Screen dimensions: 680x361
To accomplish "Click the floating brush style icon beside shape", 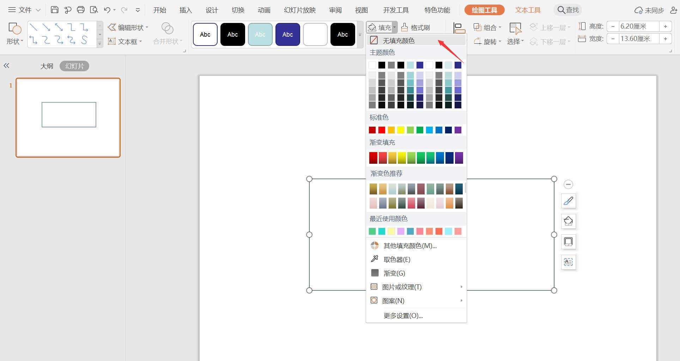I will (568, 201).
